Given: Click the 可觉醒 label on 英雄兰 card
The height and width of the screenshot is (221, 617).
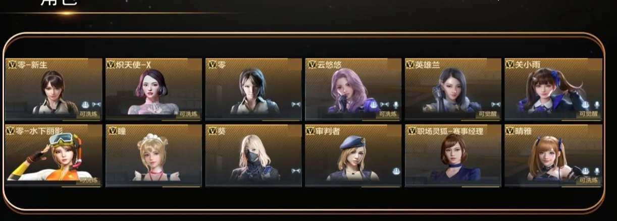Looking at the screenshot, I should pos(488,115).
